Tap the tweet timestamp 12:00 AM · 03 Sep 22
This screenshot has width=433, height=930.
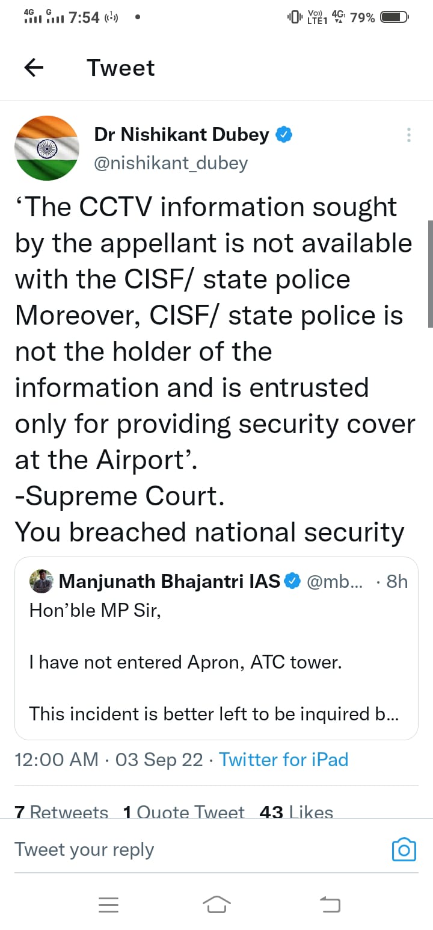109,760
